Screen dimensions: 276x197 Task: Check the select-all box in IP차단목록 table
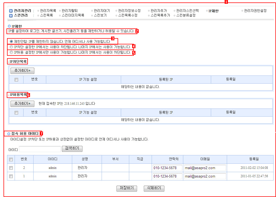tap(16, 80)
